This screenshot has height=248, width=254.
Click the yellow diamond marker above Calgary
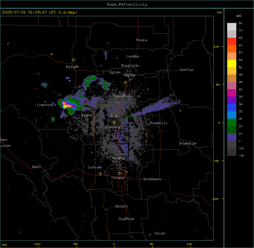coord(119,173)
